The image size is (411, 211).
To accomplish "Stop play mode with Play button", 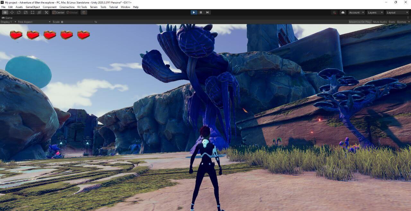I will tap(194, 12).
